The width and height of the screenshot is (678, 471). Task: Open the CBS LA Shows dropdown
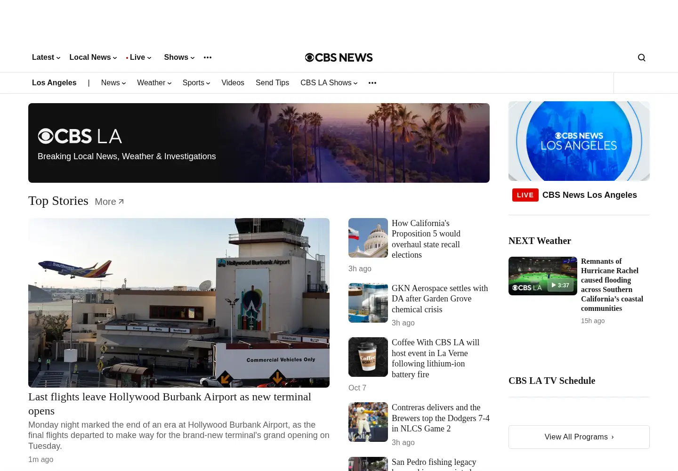pos(329,83)
